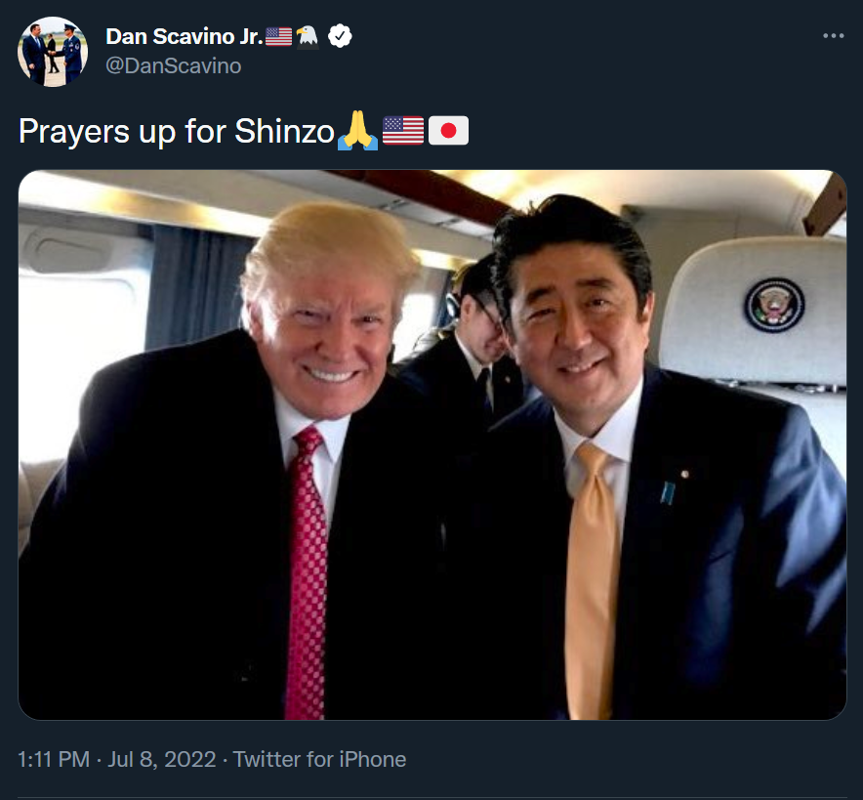Click the praying hands emoji in tweet
This screenshot has width=863, height=800.
(x=357, y=131)
